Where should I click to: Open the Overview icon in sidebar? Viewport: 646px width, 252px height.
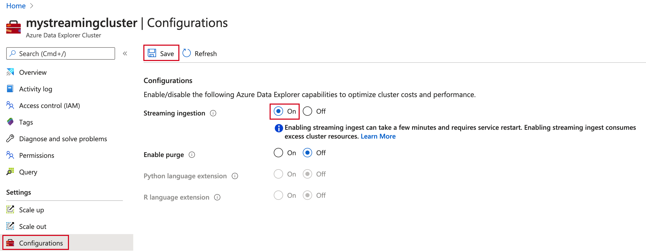(x=10, y=72)
